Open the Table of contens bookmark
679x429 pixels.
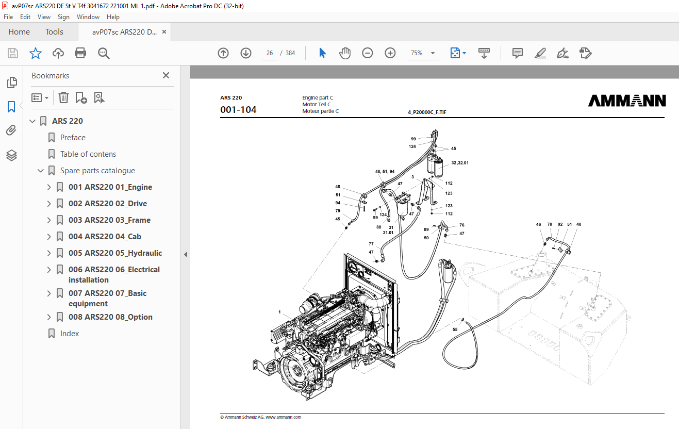(x=88, y=154)
